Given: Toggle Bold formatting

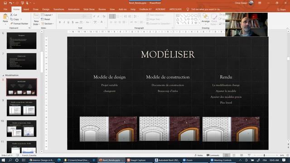Looking at the screenshot, I should pos(60,22).
